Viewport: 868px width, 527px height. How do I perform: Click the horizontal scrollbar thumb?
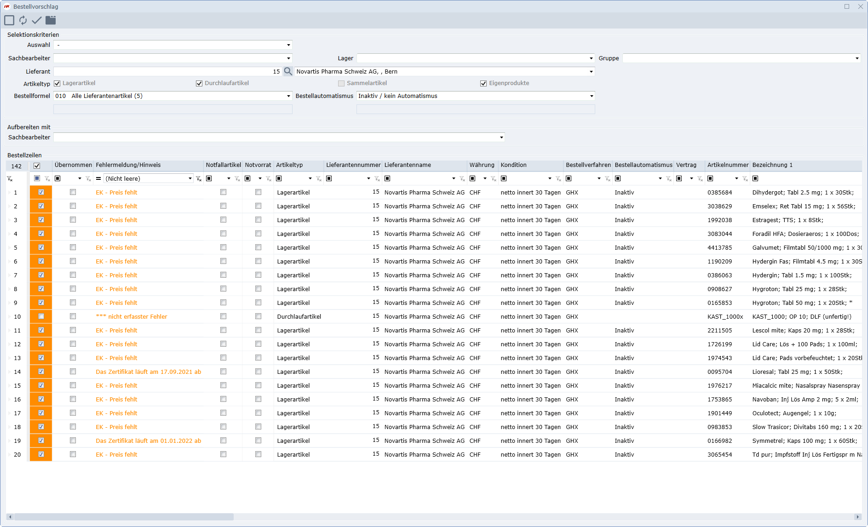pos(123,517)
